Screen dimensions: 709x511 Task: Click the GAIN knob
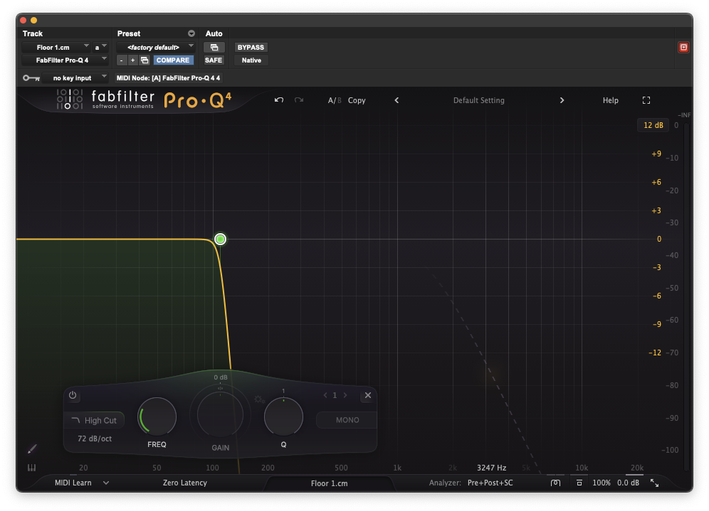pos(220,414)
